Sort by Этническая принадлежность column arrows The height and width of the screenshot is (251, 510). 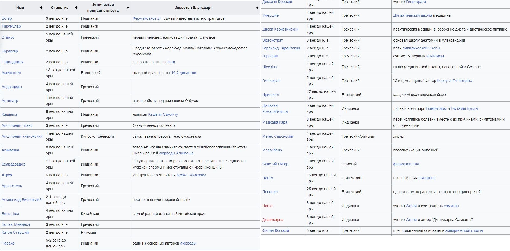pyautogui.click(x=128, y=8)
